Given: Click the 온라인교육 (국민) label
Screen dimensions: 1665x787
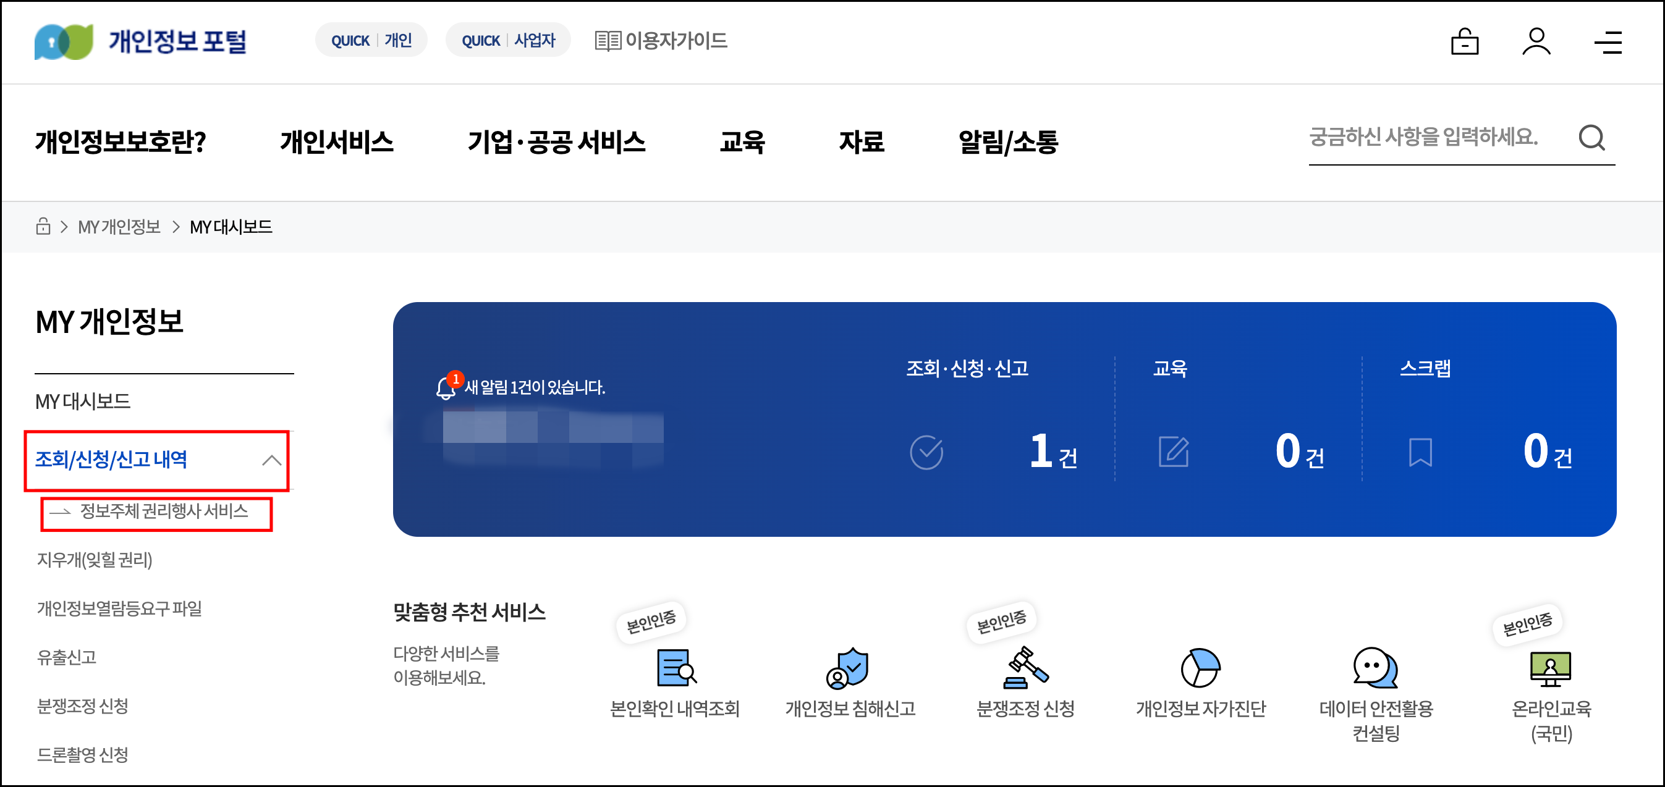Looking at the screenshot, I should [1551, 721].
